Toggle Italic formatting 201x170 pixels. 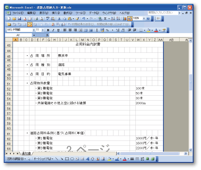pyautogui.click(x=53, y=30)
